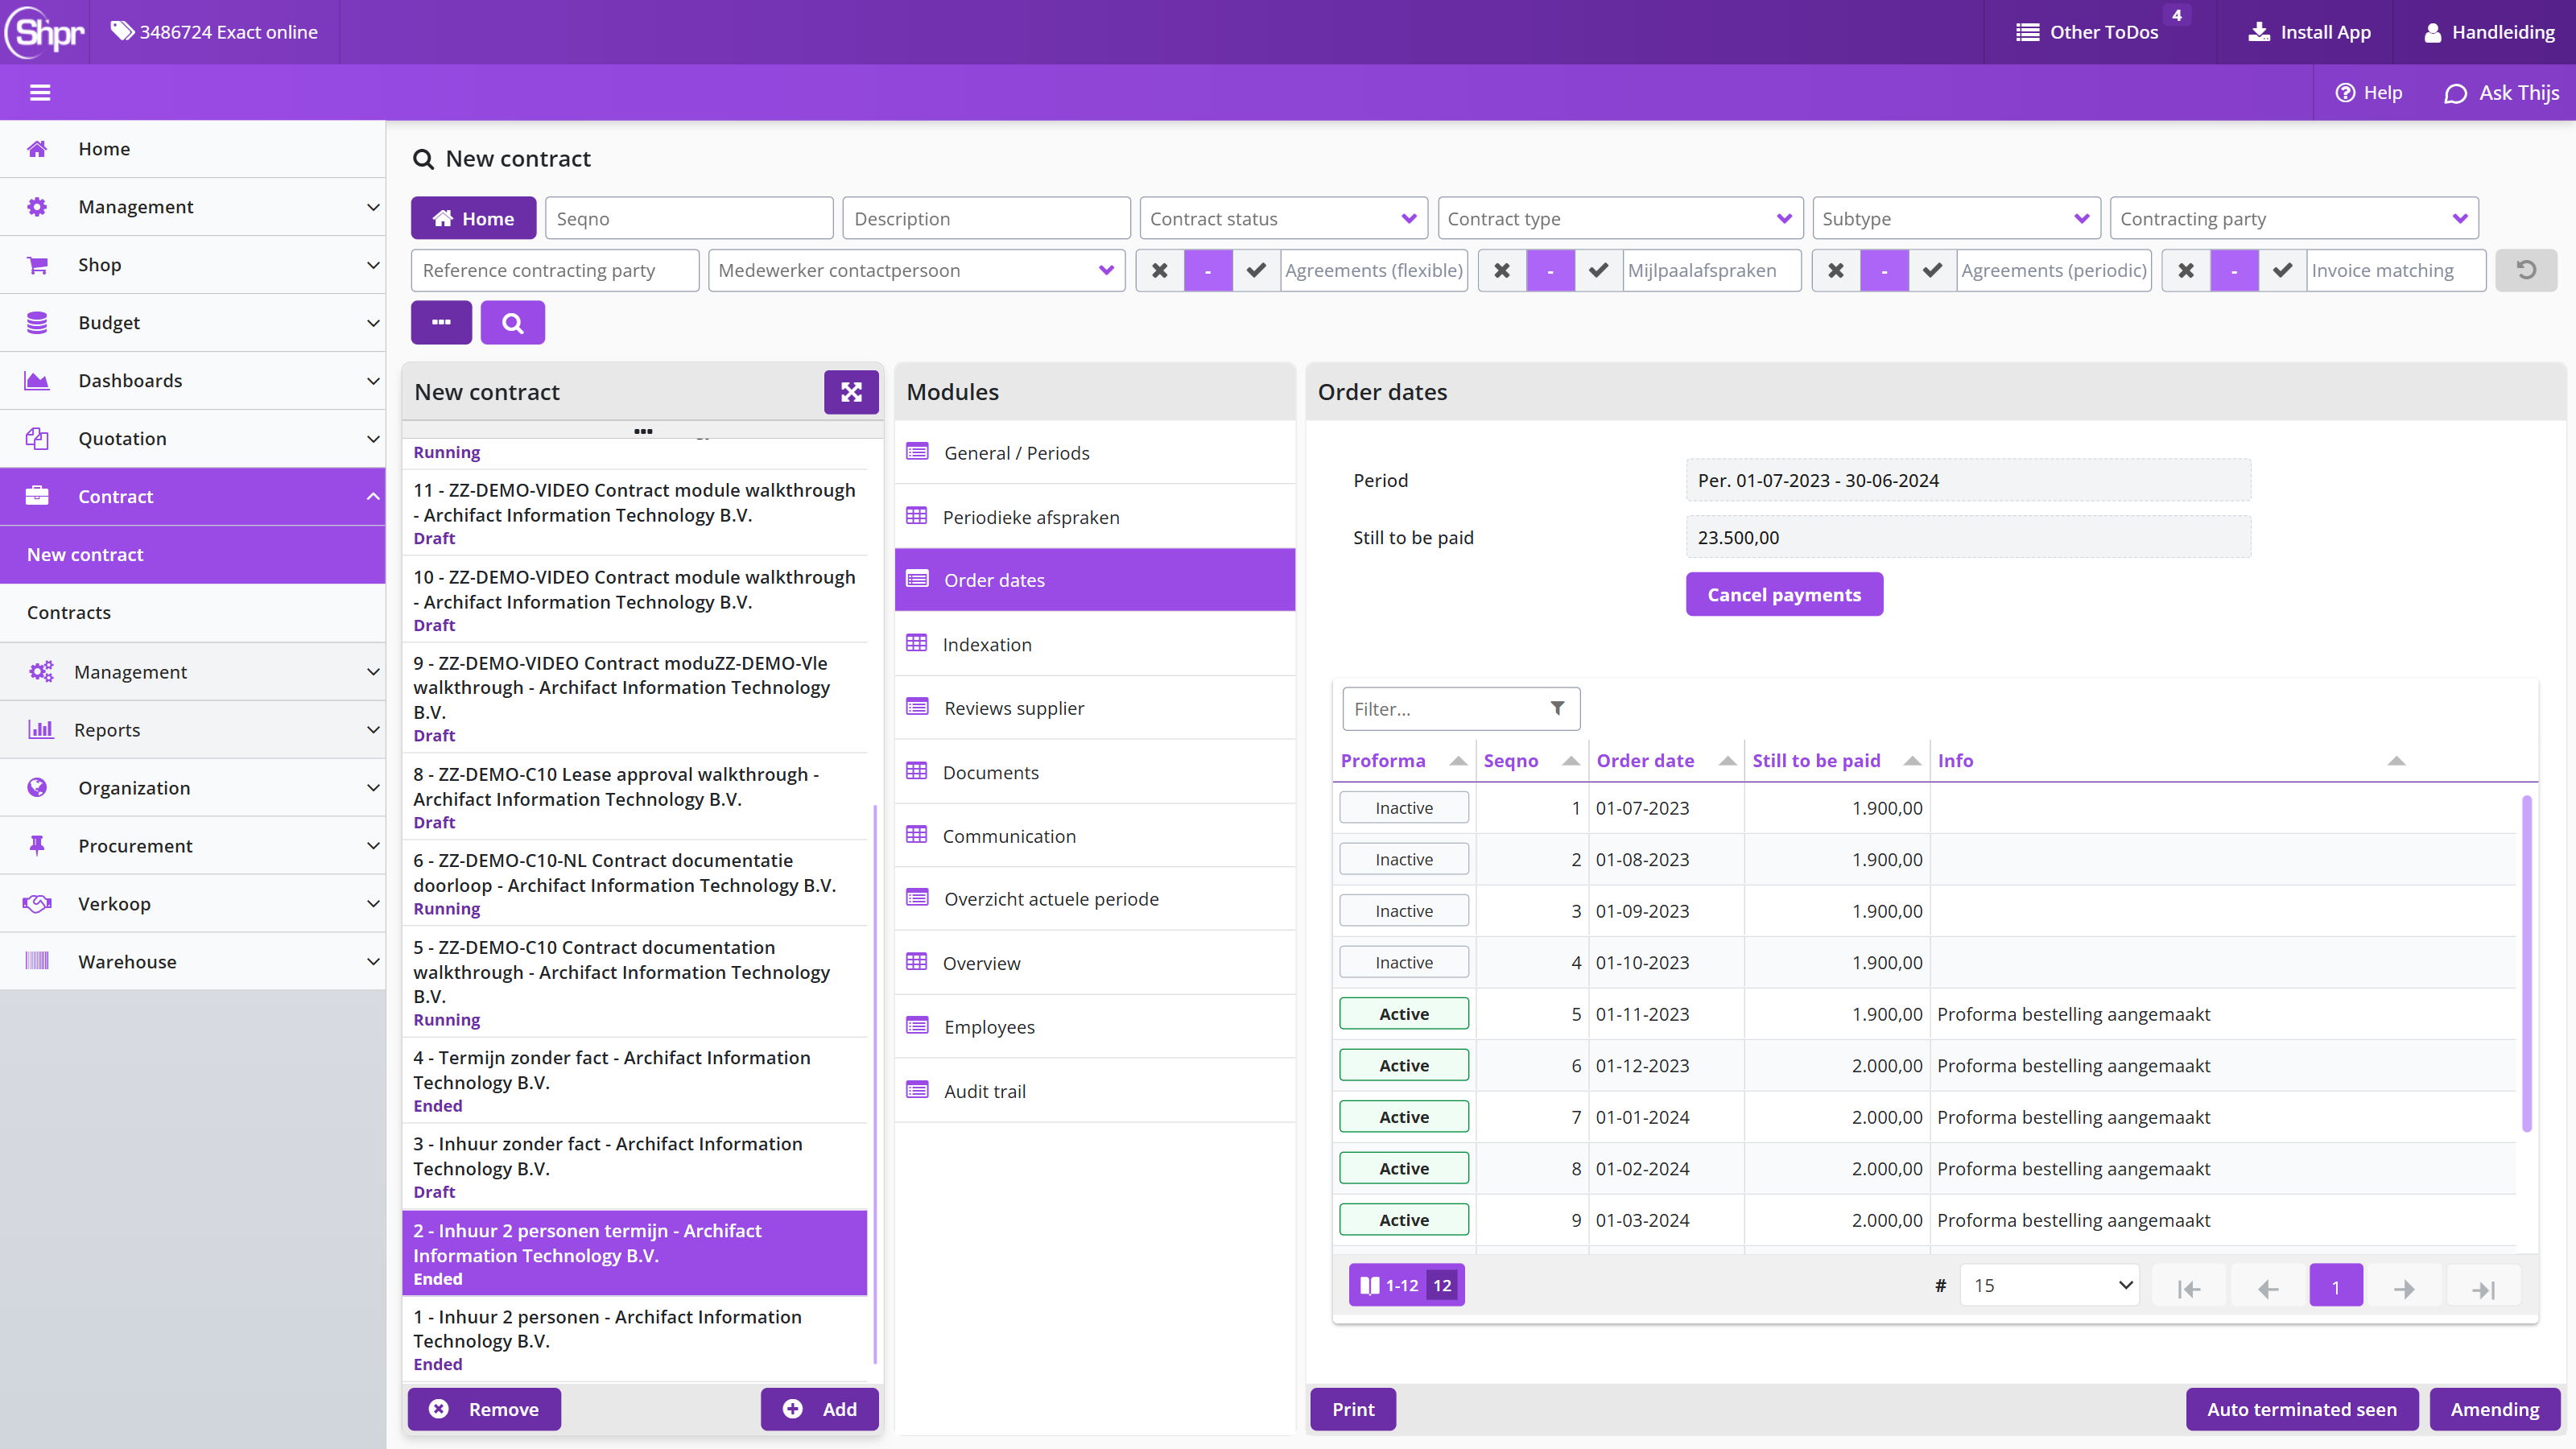Set Mijlpaalafspraken filter to checked
The height and width of the screenshot is (1449, 2576).
(1598, 270)
